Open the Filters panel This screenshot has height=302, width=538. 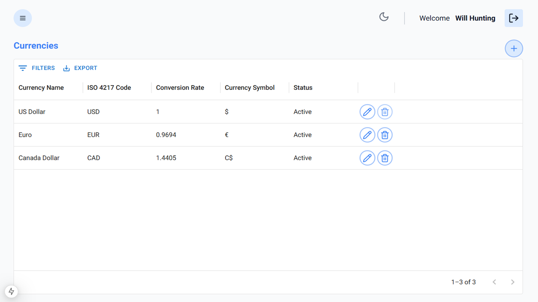tap(37, 68)
